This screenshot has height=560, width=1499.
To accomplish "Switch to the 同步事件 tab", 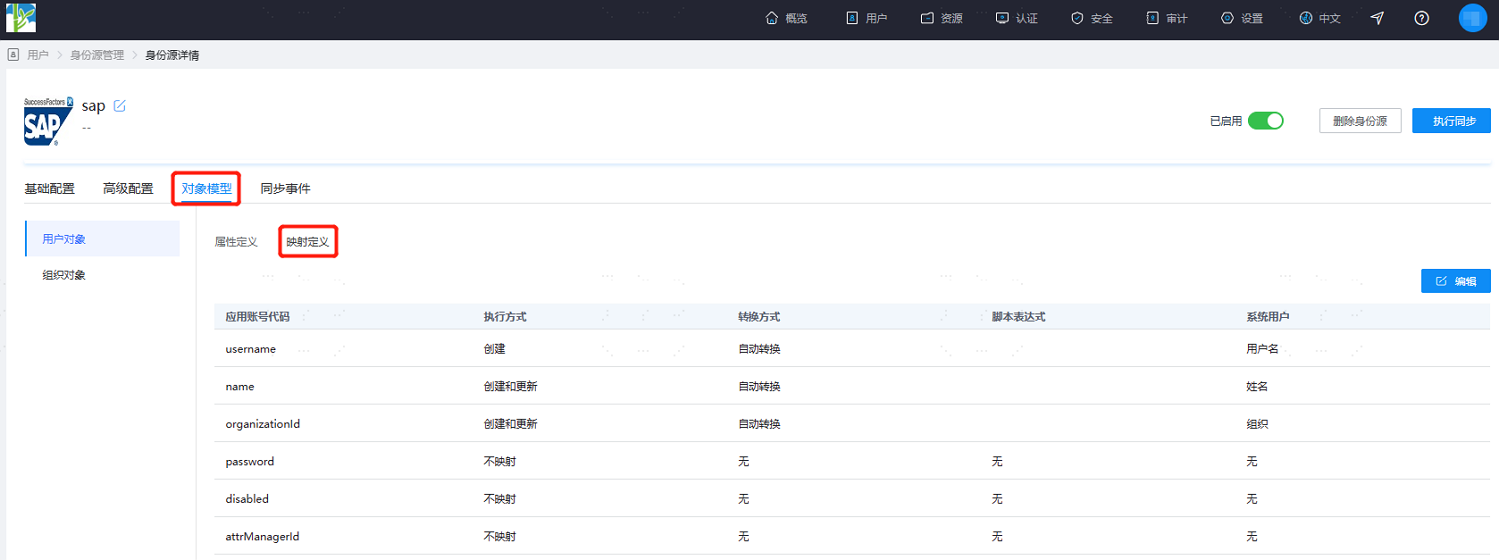I will point(286,188).
